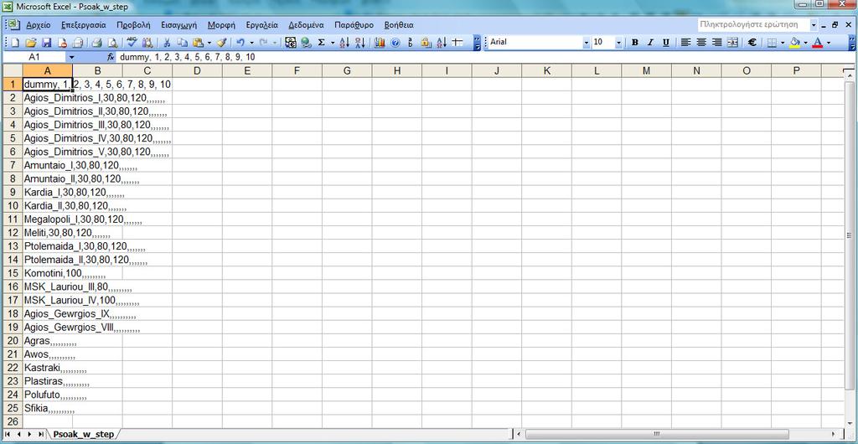This screenshot has width=858, height=444.
Task: Open an existing file via folder icon
Action: (x=31, y=43)
